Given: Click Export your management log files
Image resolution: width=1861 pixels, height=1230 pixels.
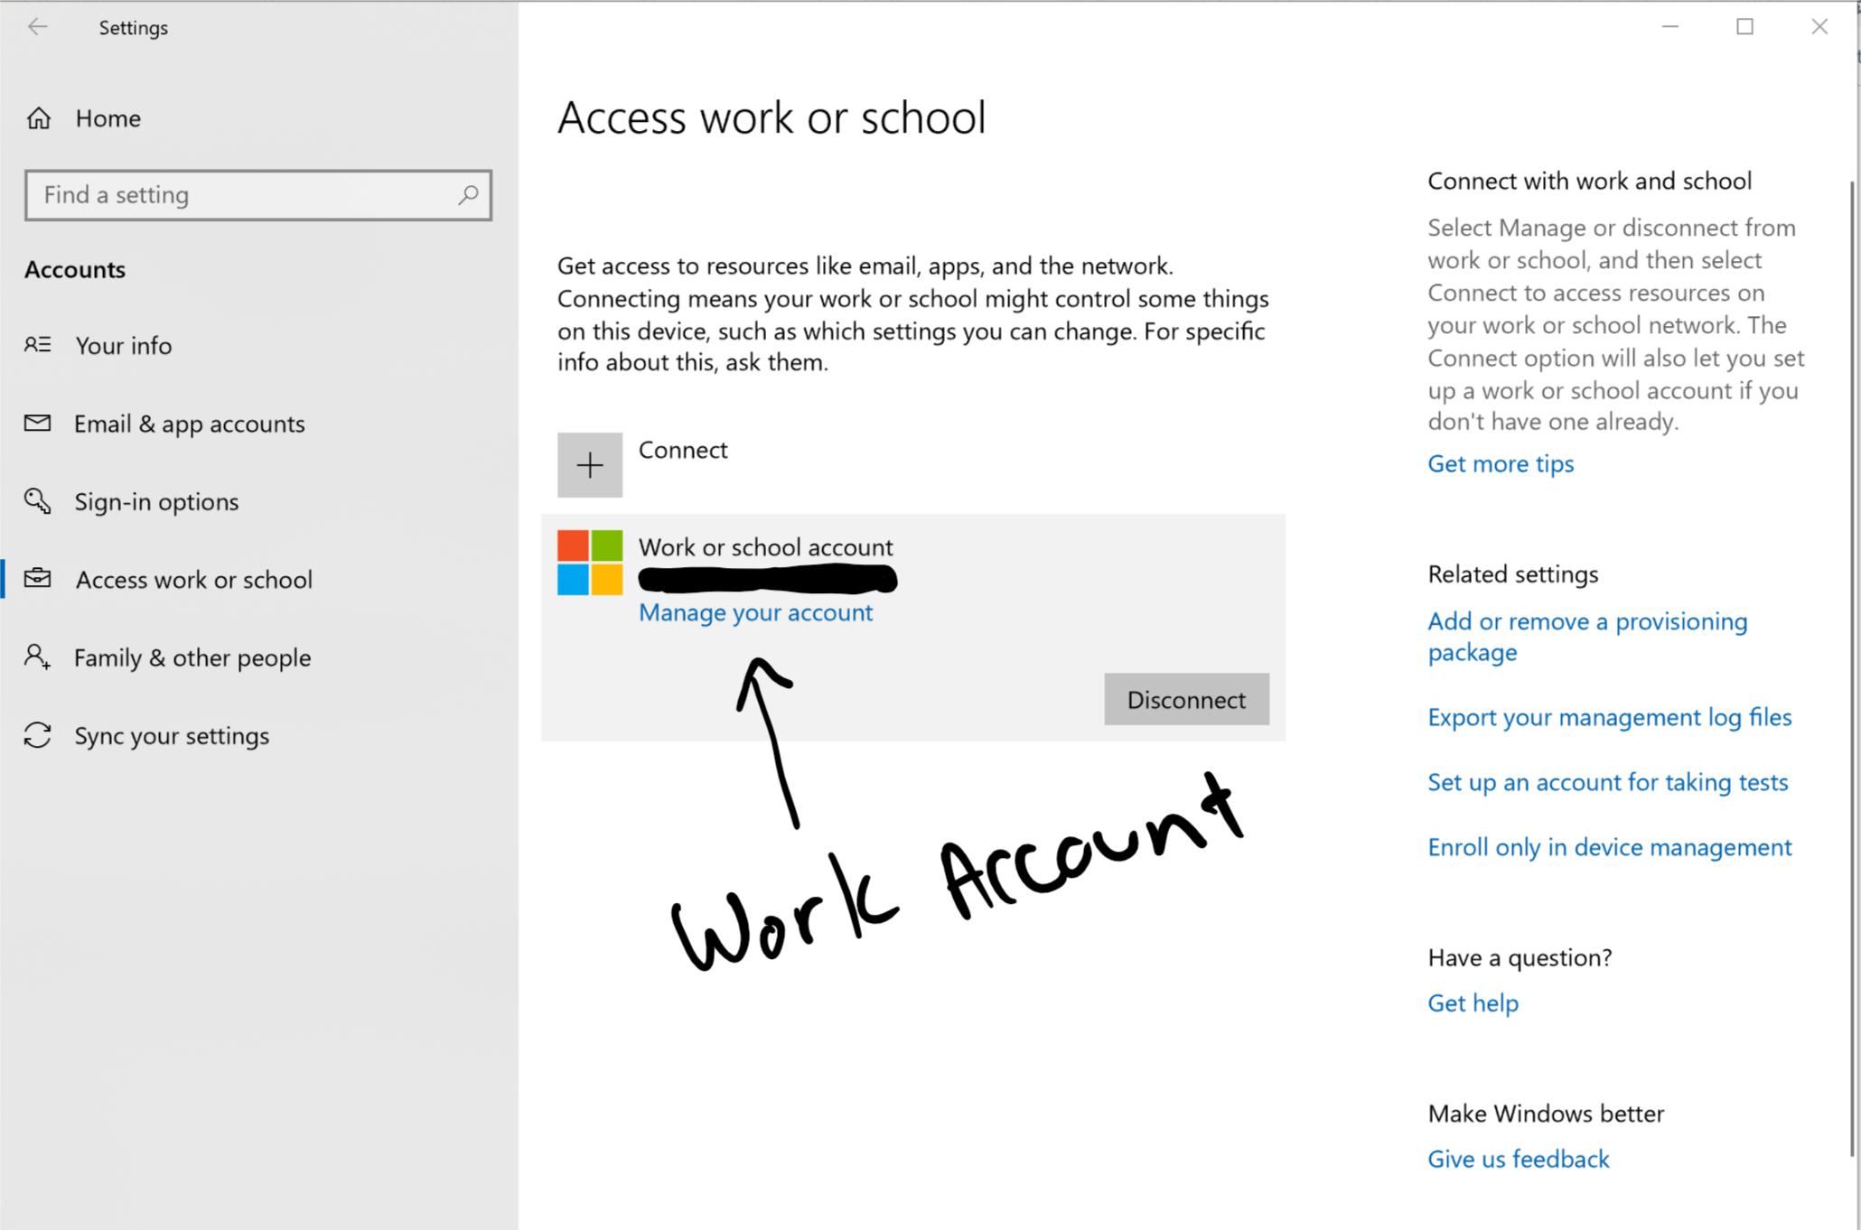Looking at the screenshot, I should (x=1609, y=717).
